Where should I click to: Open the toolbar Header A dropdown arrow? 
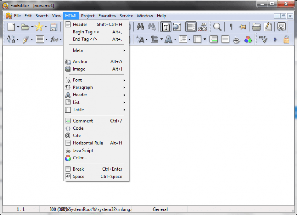coord(175,40)
